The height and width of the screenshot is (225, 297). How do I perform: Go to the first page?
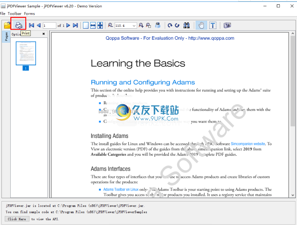(x=32, y=25)
